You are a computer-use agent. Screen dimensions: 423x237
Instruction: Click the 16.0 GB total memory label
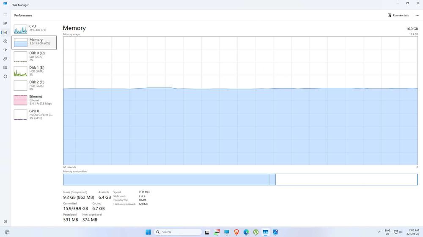pyautogui.click(x=412, y=29)
